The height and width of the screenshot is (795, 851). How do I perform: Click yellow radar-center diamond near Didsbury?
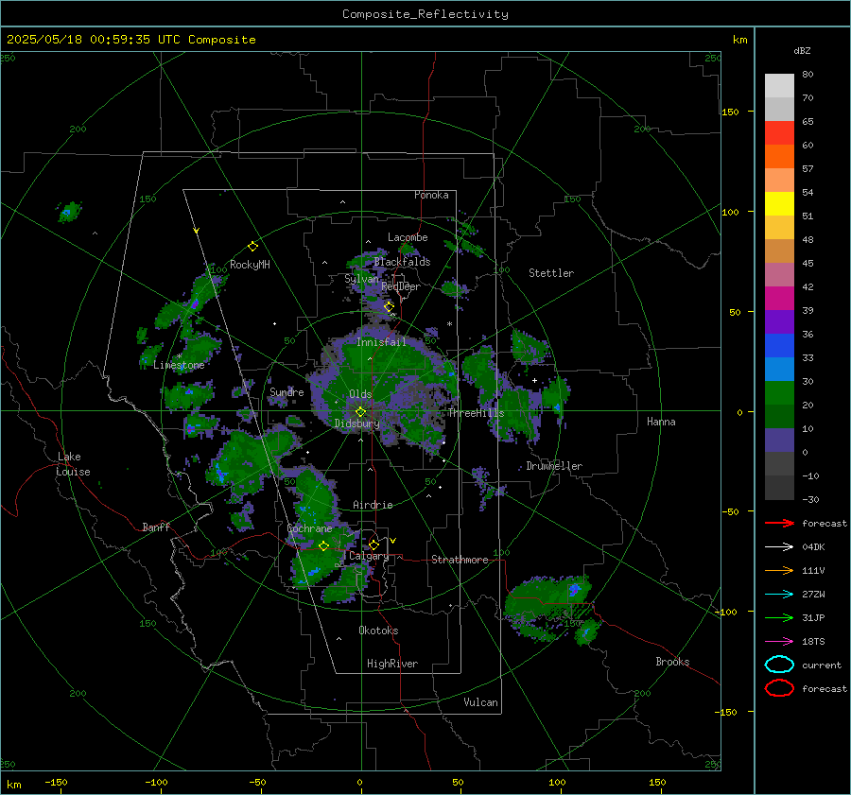[360, 412]
